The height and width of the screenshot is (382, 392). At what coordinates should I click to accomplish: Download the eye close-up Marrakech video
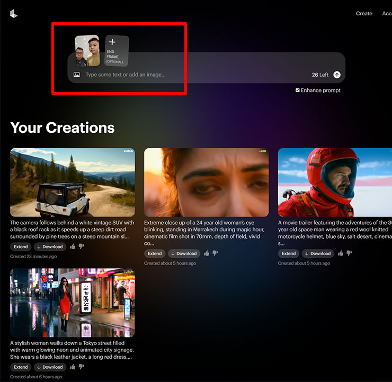click(x=183, y=253)
